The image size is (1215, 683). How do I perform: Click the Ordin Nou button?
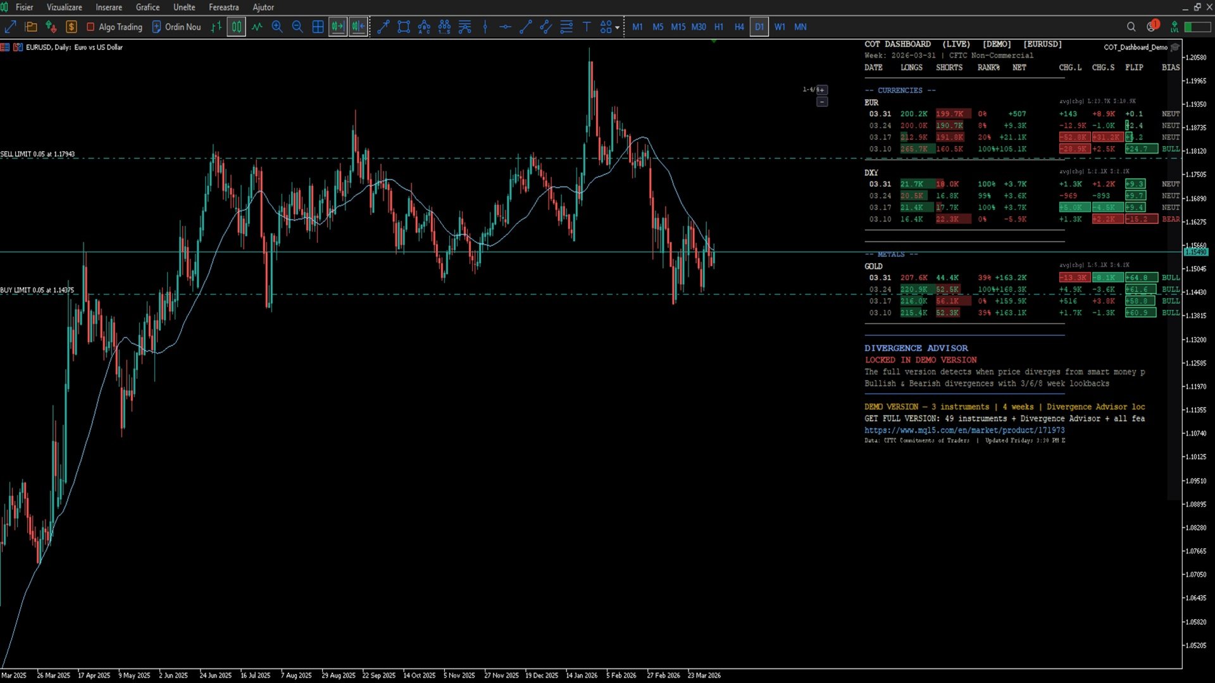point(177,27)
